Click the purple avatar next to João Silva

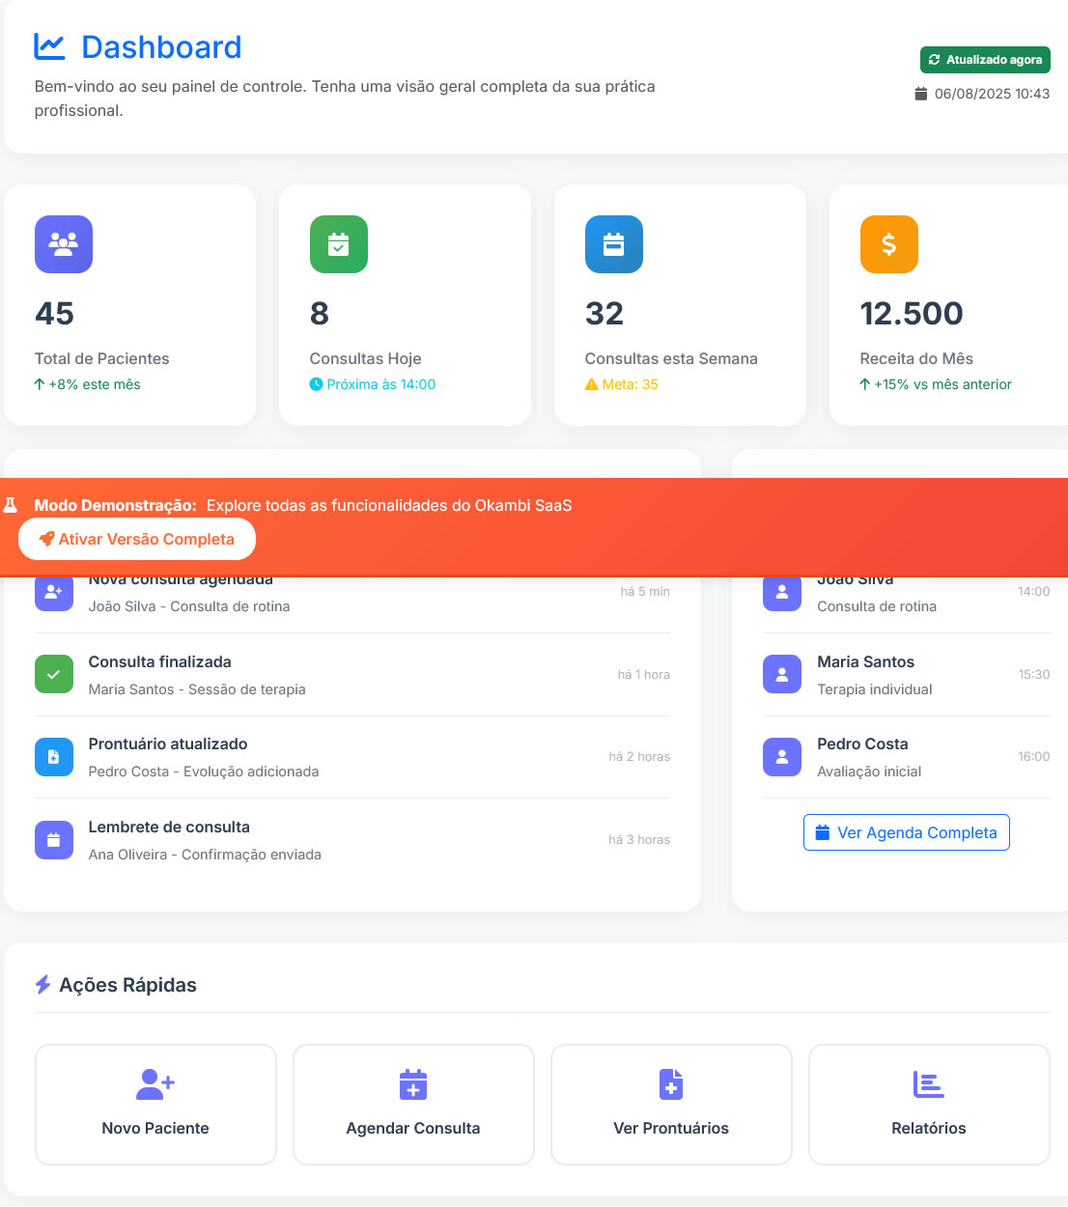click(782, 592)
